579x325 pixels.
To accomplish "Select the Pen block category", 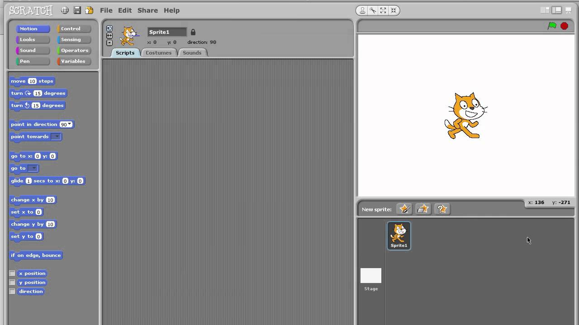I will pos(33,61).
